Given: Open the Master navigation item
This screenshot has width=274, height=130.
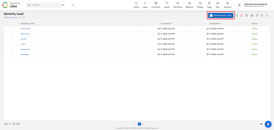Looking at the screenshot, I should [x=200, y=5].
